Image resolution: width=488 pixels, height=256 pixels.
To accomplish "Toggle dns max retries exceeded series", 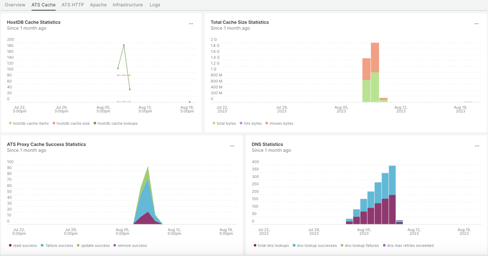I will (410, 245).
